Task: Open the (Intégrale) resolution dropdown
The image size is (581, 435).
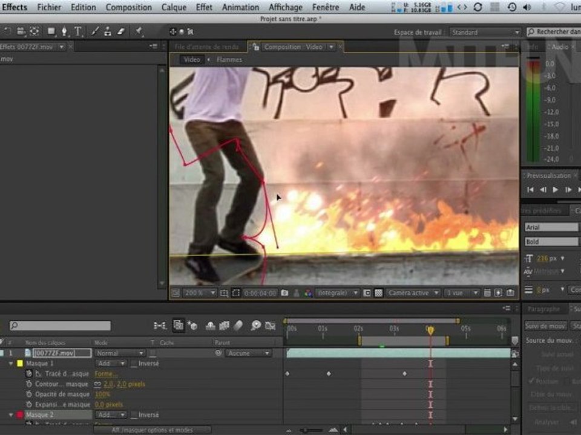Action: pos(337,293)
